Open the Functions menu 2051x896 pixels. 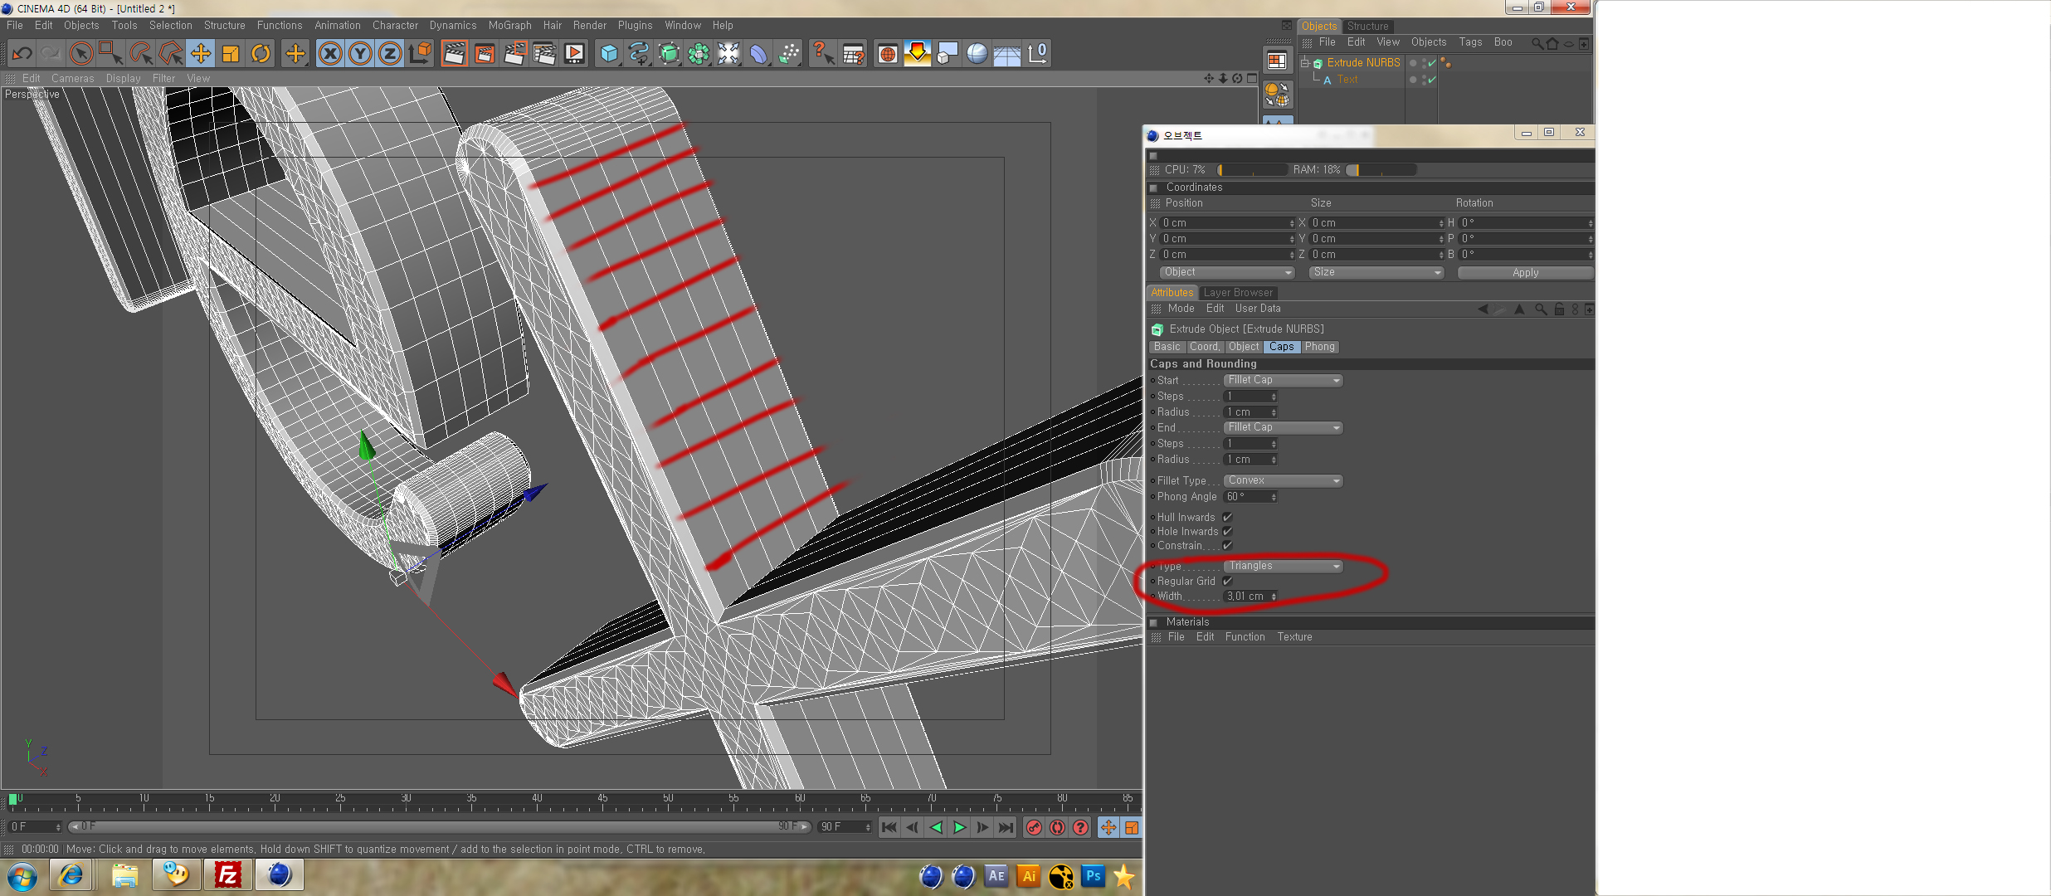point(280,26)
